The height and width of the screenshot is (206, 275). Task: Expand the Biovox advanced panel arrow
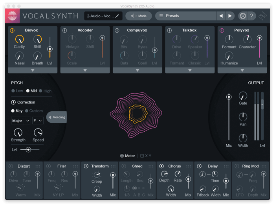click(x=33, y=70)
